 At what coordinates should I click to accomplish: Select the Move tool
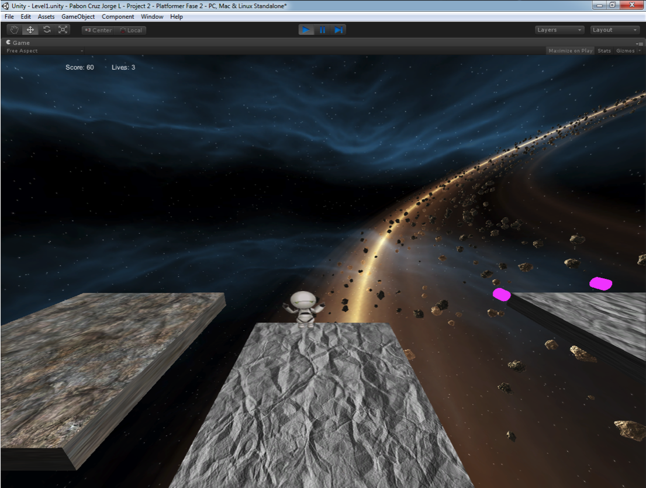30,30
